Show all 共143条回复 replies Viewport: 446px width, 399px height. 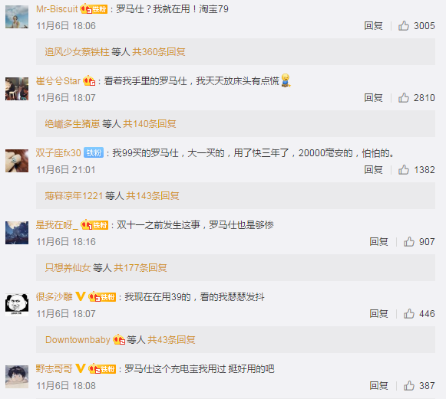click(x=153, y=196)
